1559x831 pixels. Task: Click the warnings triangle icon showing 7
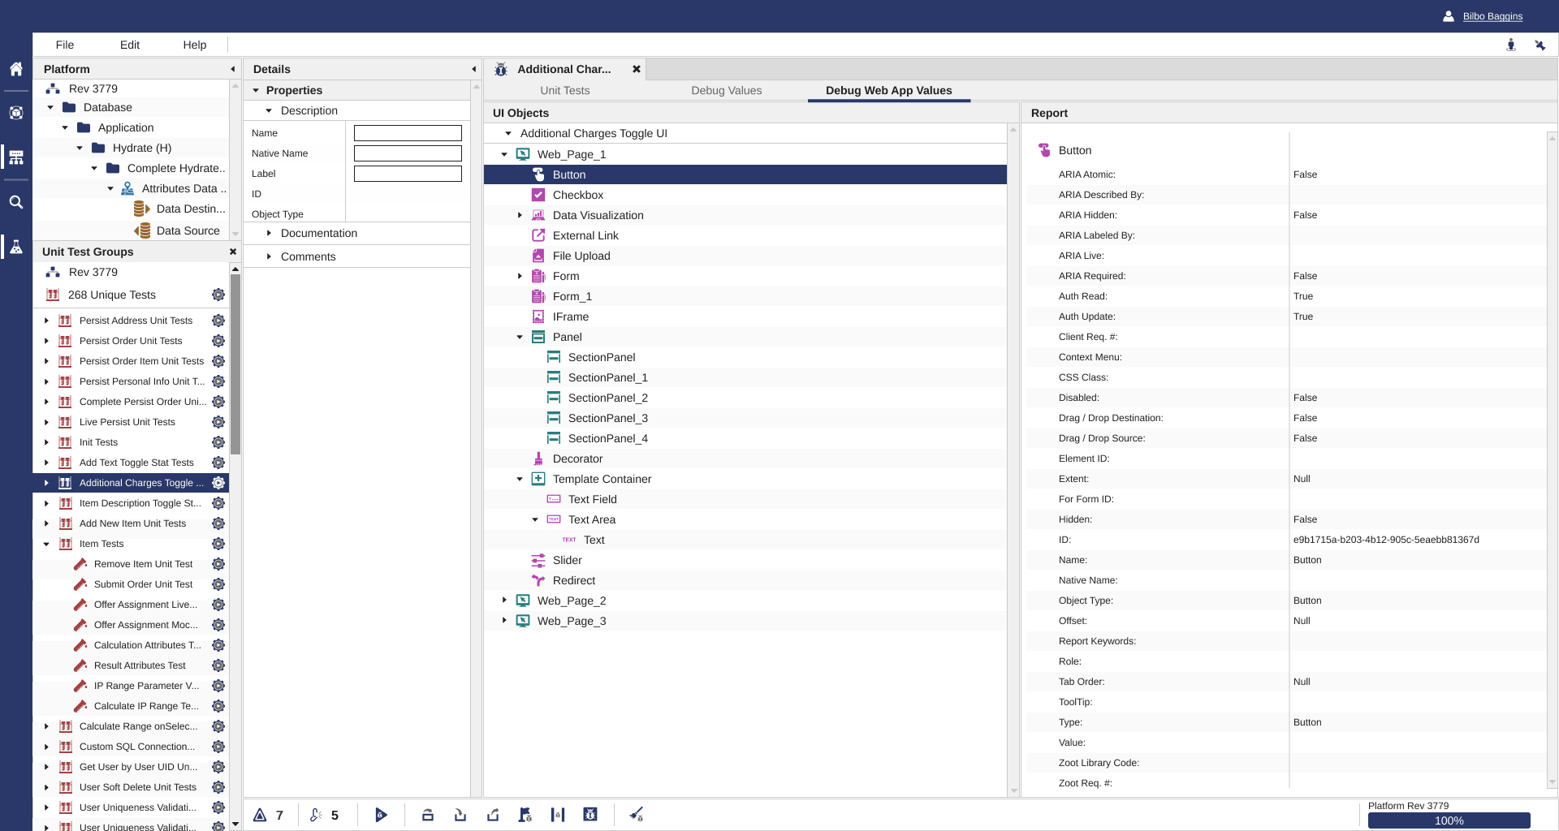tap(260, 815)
